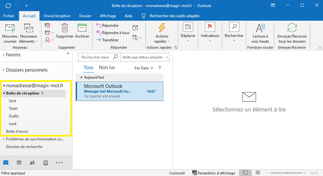This screenshot has height=176, width=323.
Task: Collapse the folder pane with the arrow
Action: [x=68, y=53]
